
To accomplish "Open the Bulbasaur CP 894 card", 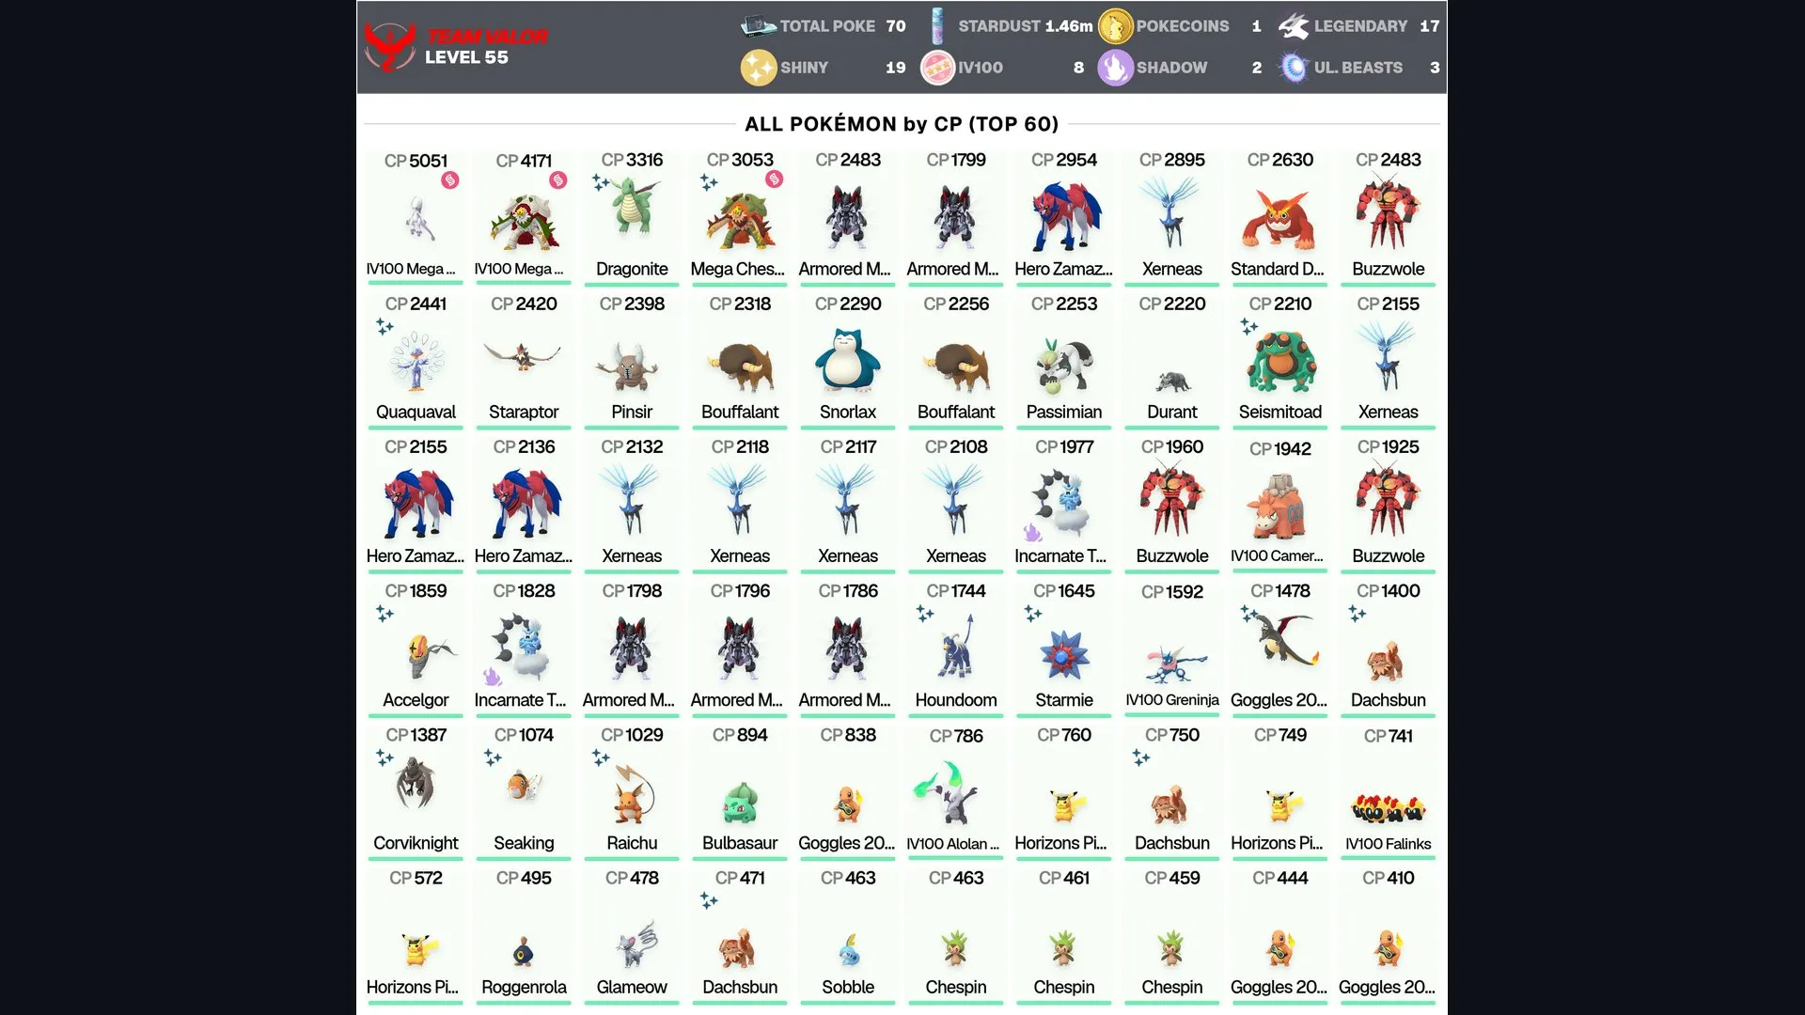I will coord(740,791).
